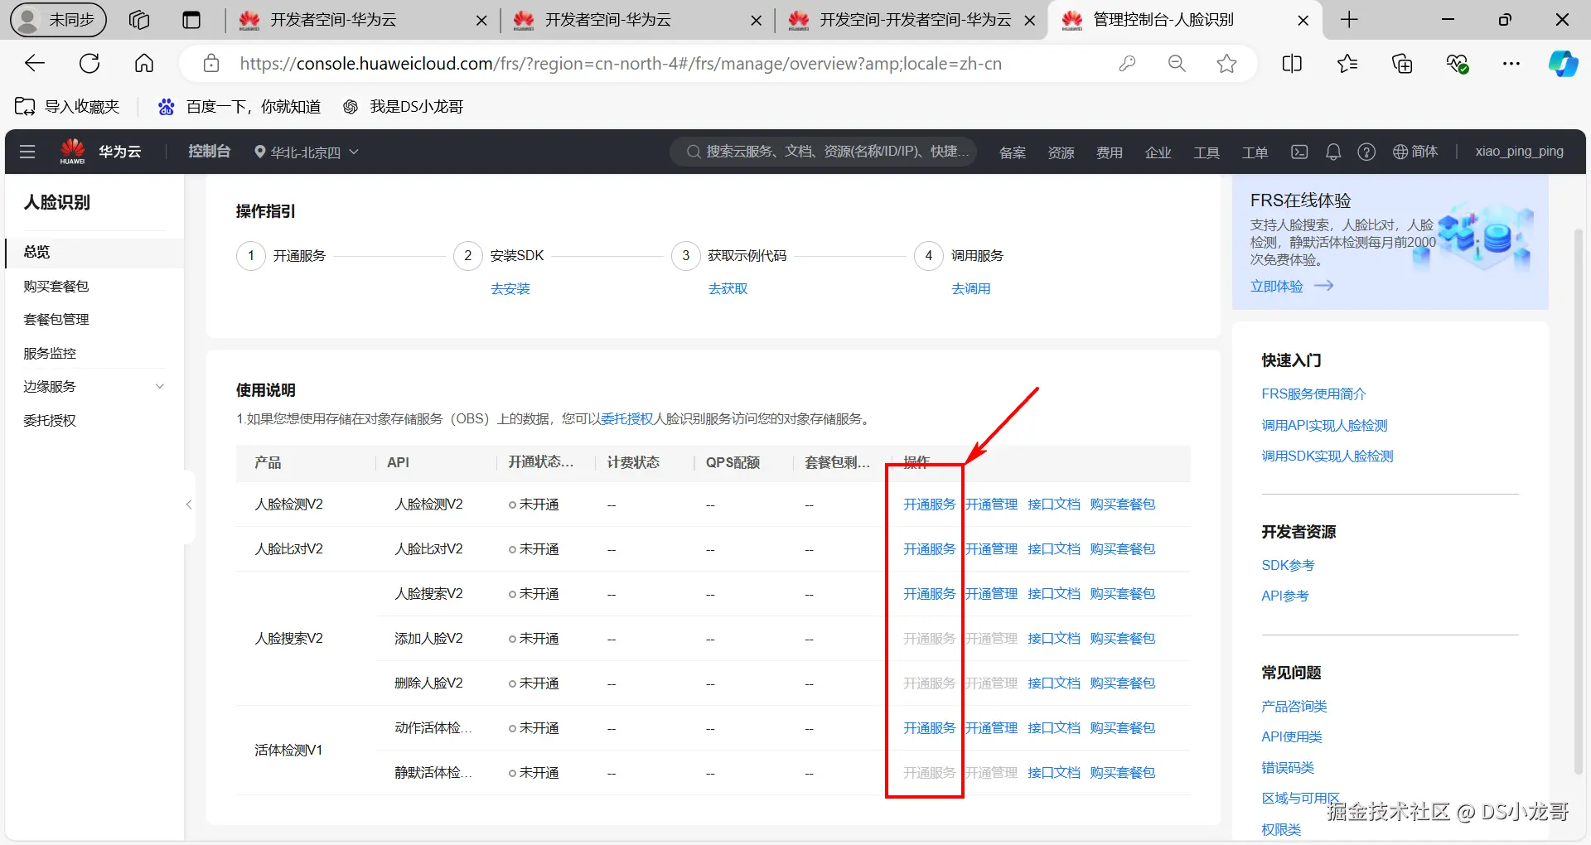Open browser split screen icon
This screenshot has height=845, width=1591.
pyautogui.click(x=1291, y=64)
